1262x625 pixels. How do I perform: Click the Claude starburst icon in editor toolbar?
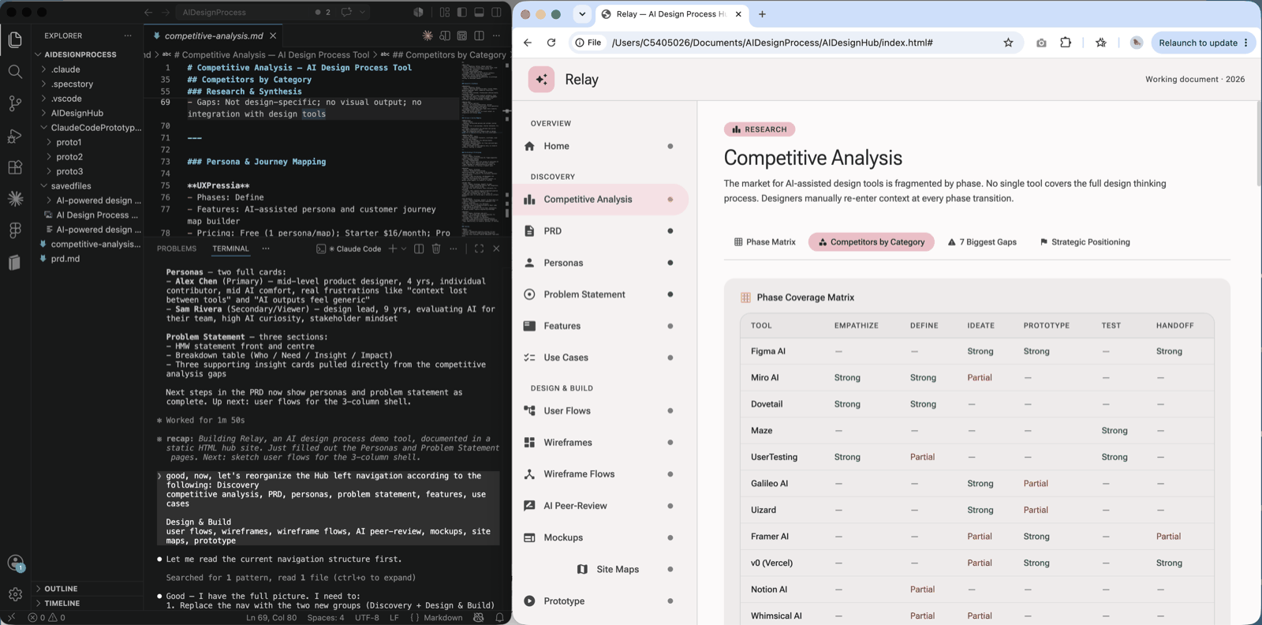[x=428, y=36]
